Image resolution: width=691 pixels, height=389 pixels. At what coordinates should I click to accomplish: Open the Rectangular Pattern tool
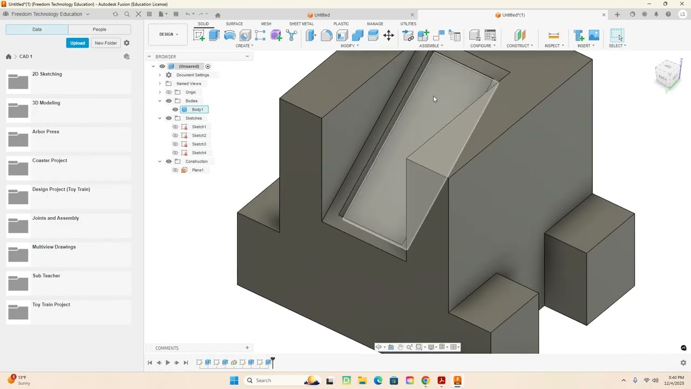pyautogui.click(x=260, y=36)
